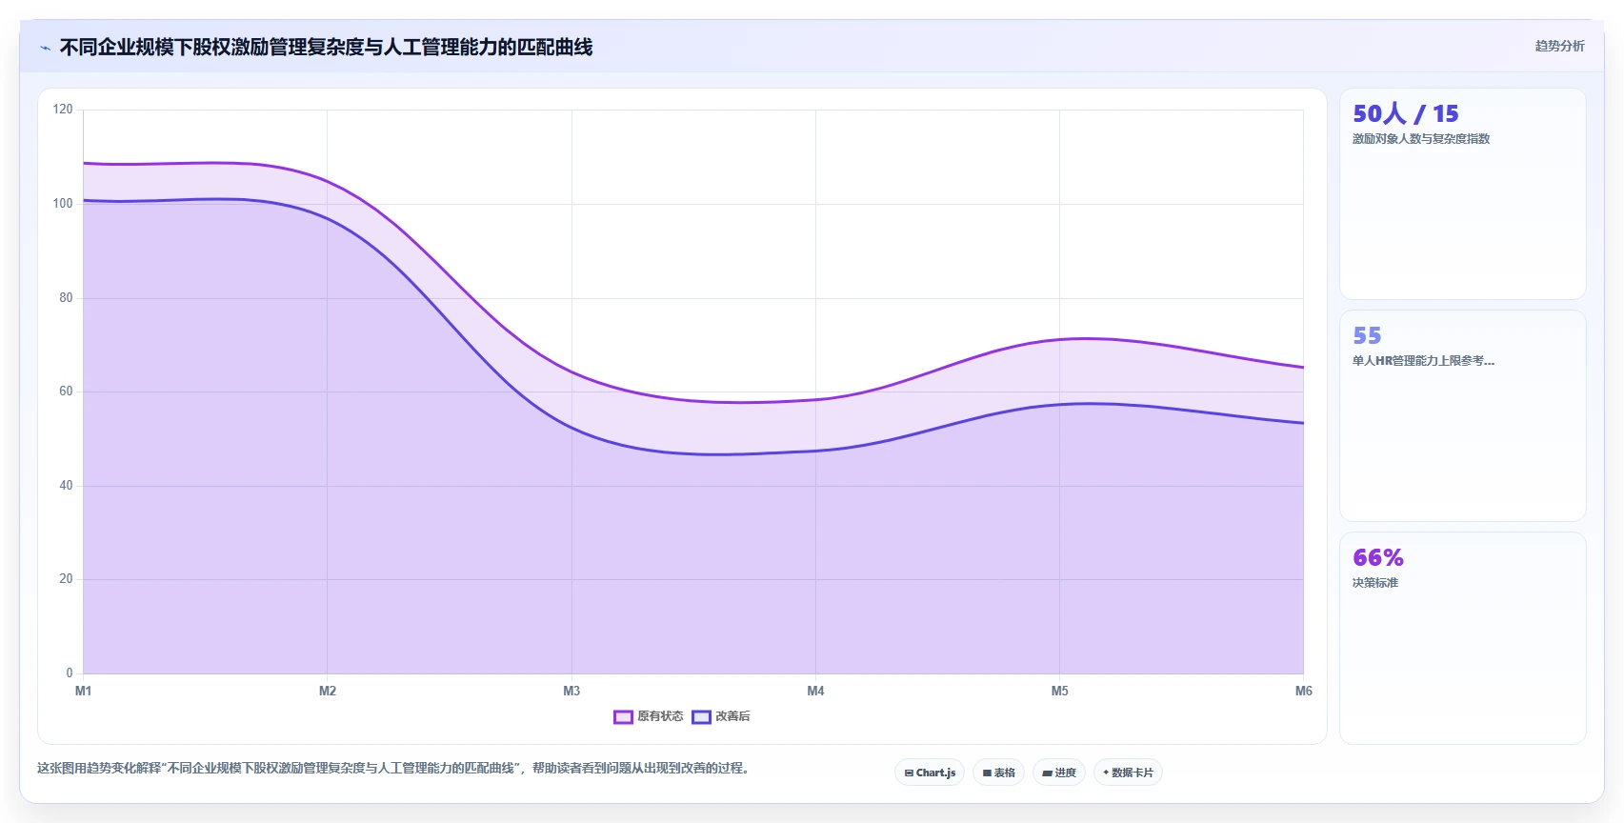The width and height of the screenshot is (1624, 823).
Task: Select the 50人 / 15 stat value
Action: pos(1405,114)
